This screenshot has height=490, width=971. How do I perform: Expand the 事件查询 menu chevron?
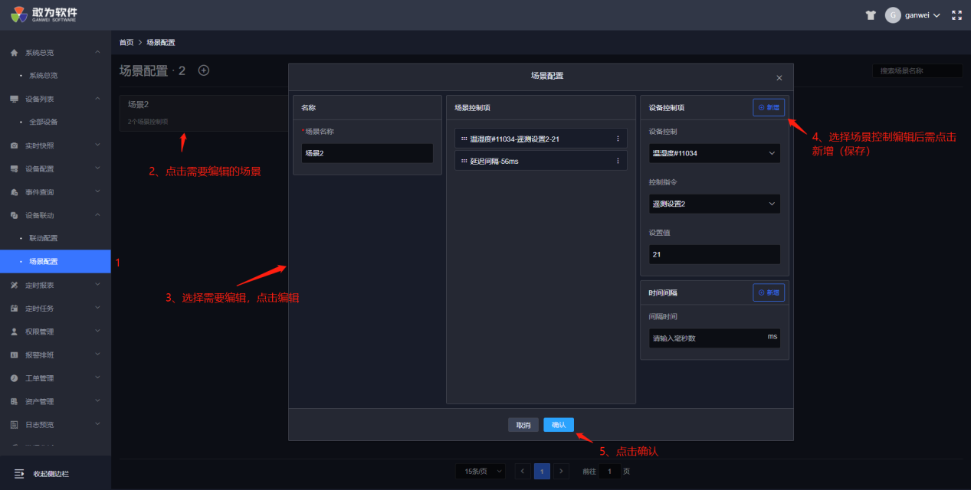click(97, 191)
